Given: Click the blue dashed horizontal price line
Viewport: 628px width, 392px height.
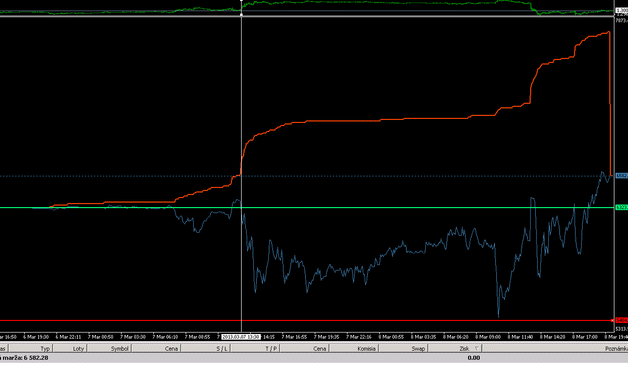Looking at the screenshot, I should (306, 176).
